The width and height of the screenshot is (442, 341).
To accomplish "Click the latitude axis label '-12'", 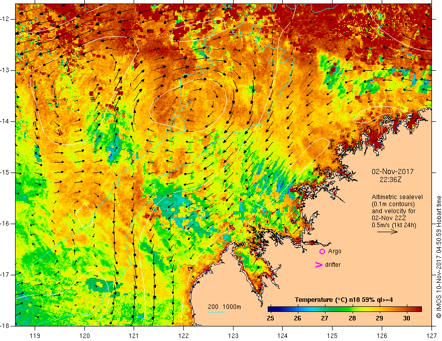I will [x=5, y=19].
